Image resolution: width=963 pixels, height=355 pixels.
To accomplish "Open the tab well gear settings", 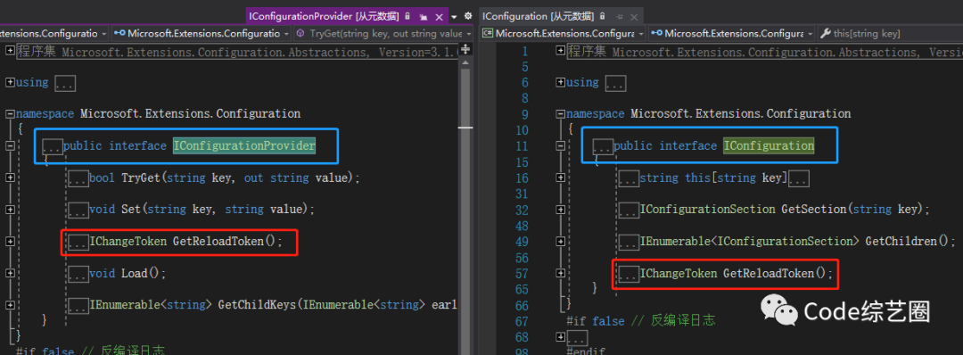I will [468, 16].
